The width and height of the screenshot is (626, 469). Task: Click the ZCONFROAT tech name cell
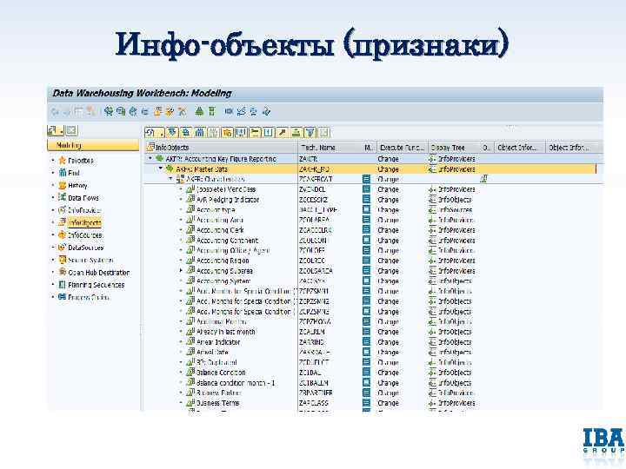pyautogui.click(x=316, y=179)
